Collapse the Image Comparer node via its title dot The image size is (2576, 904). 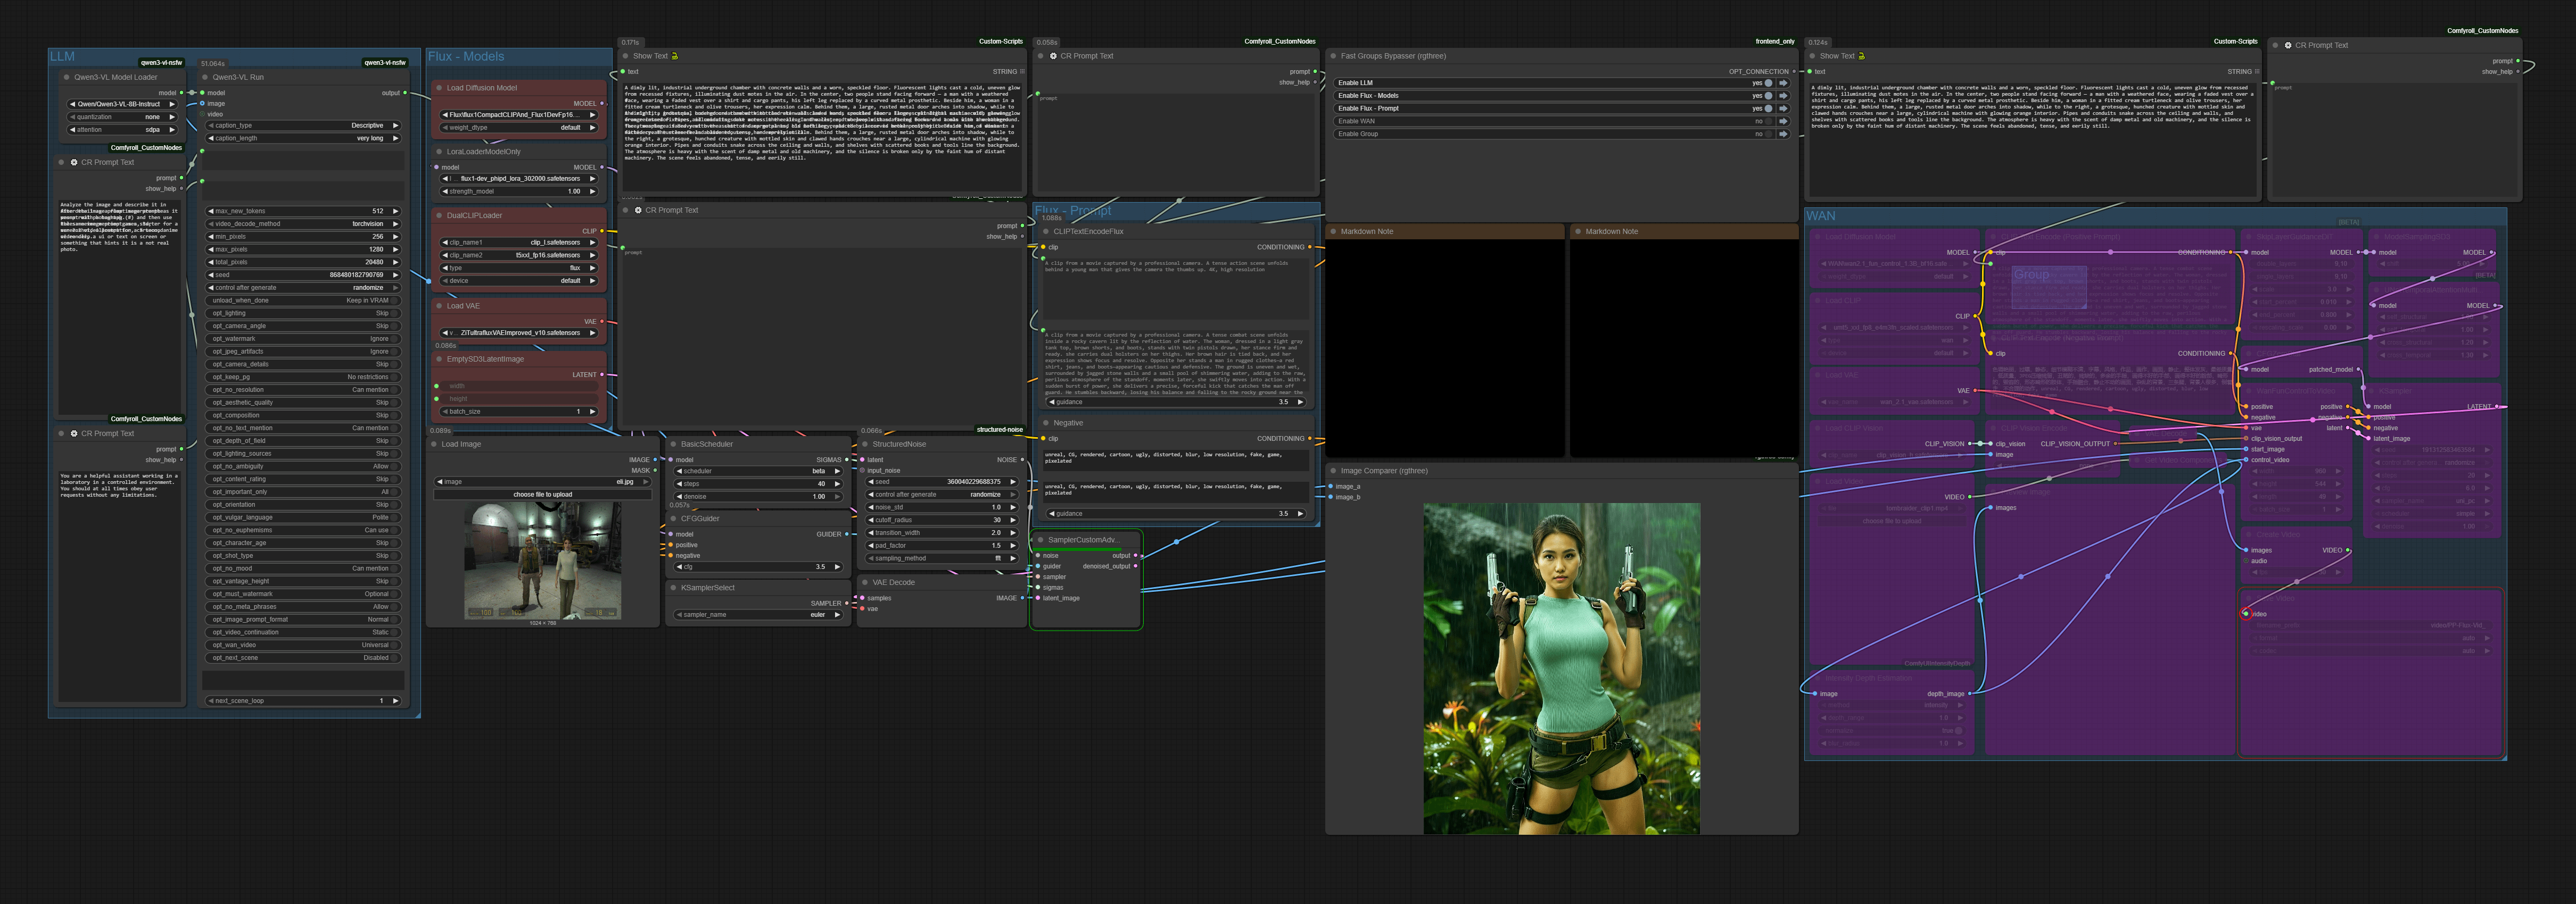pyautogui.click(x=1333, y=471)
